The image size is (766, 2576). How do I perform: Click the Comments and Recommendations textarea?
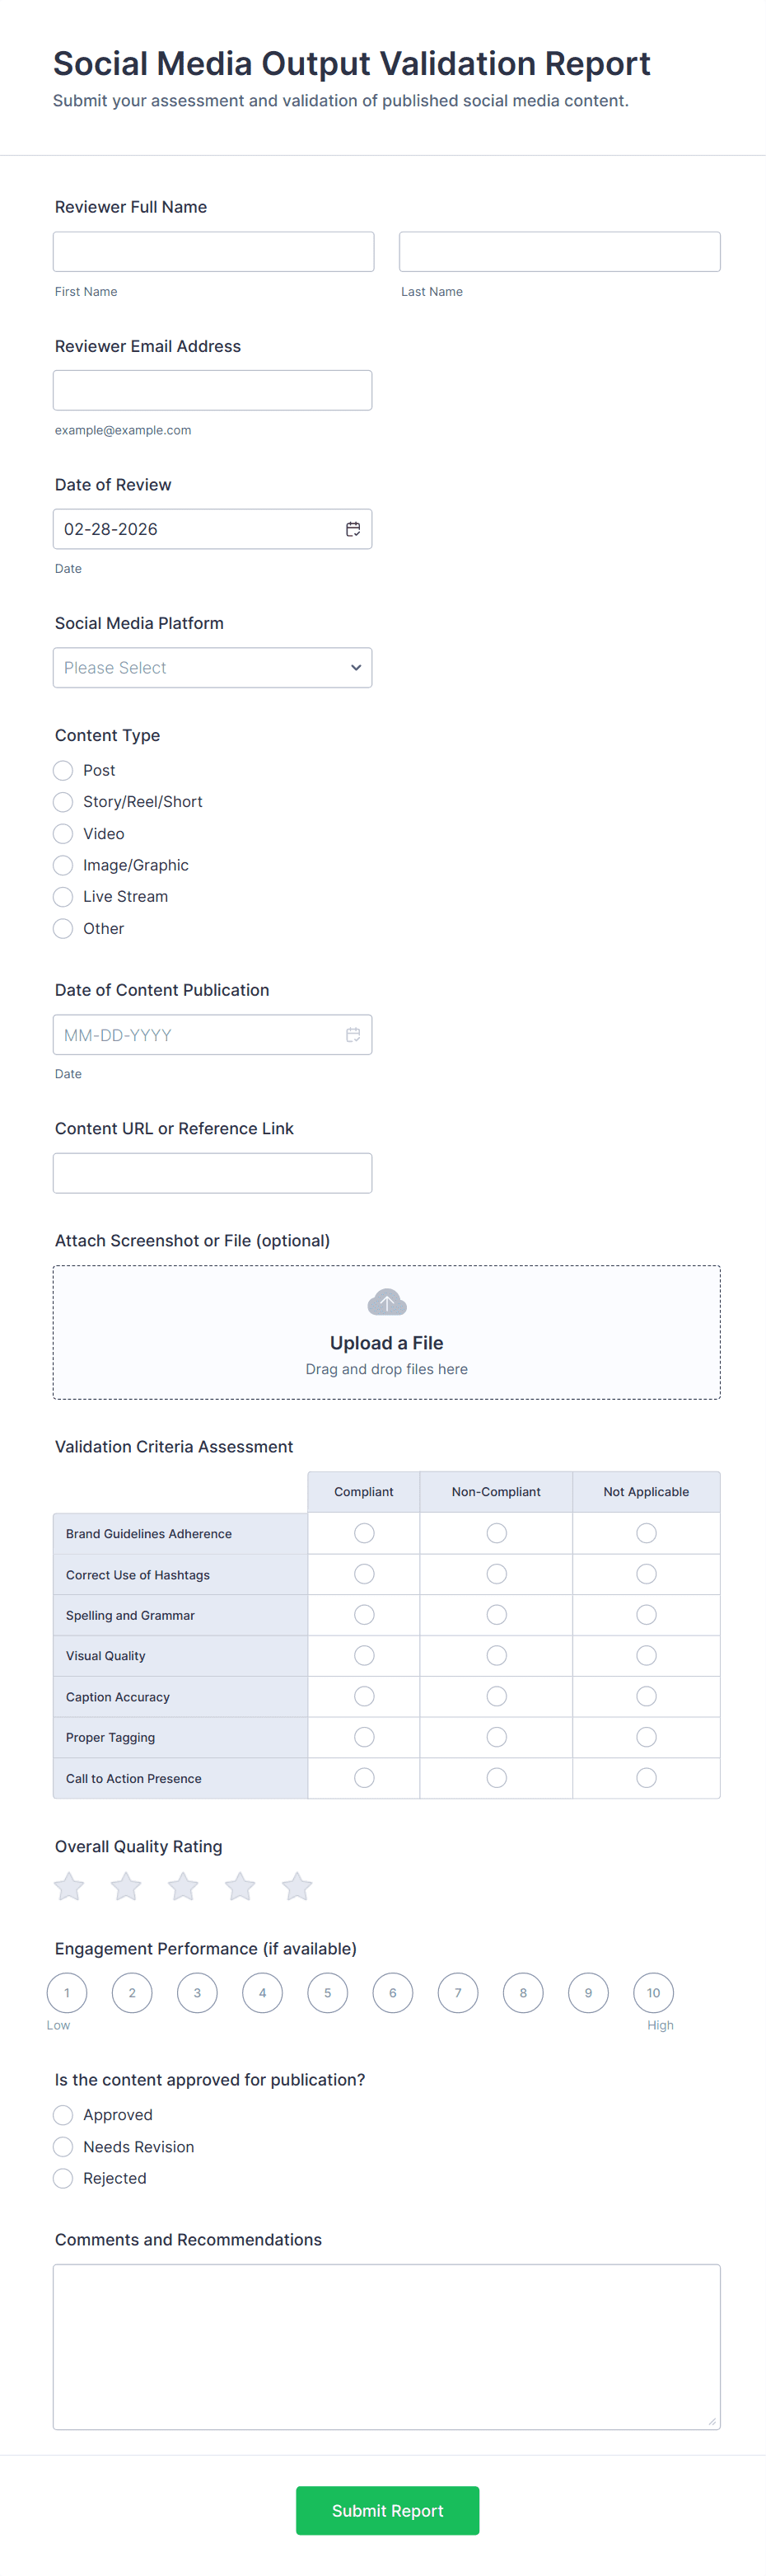point(386,2346)
